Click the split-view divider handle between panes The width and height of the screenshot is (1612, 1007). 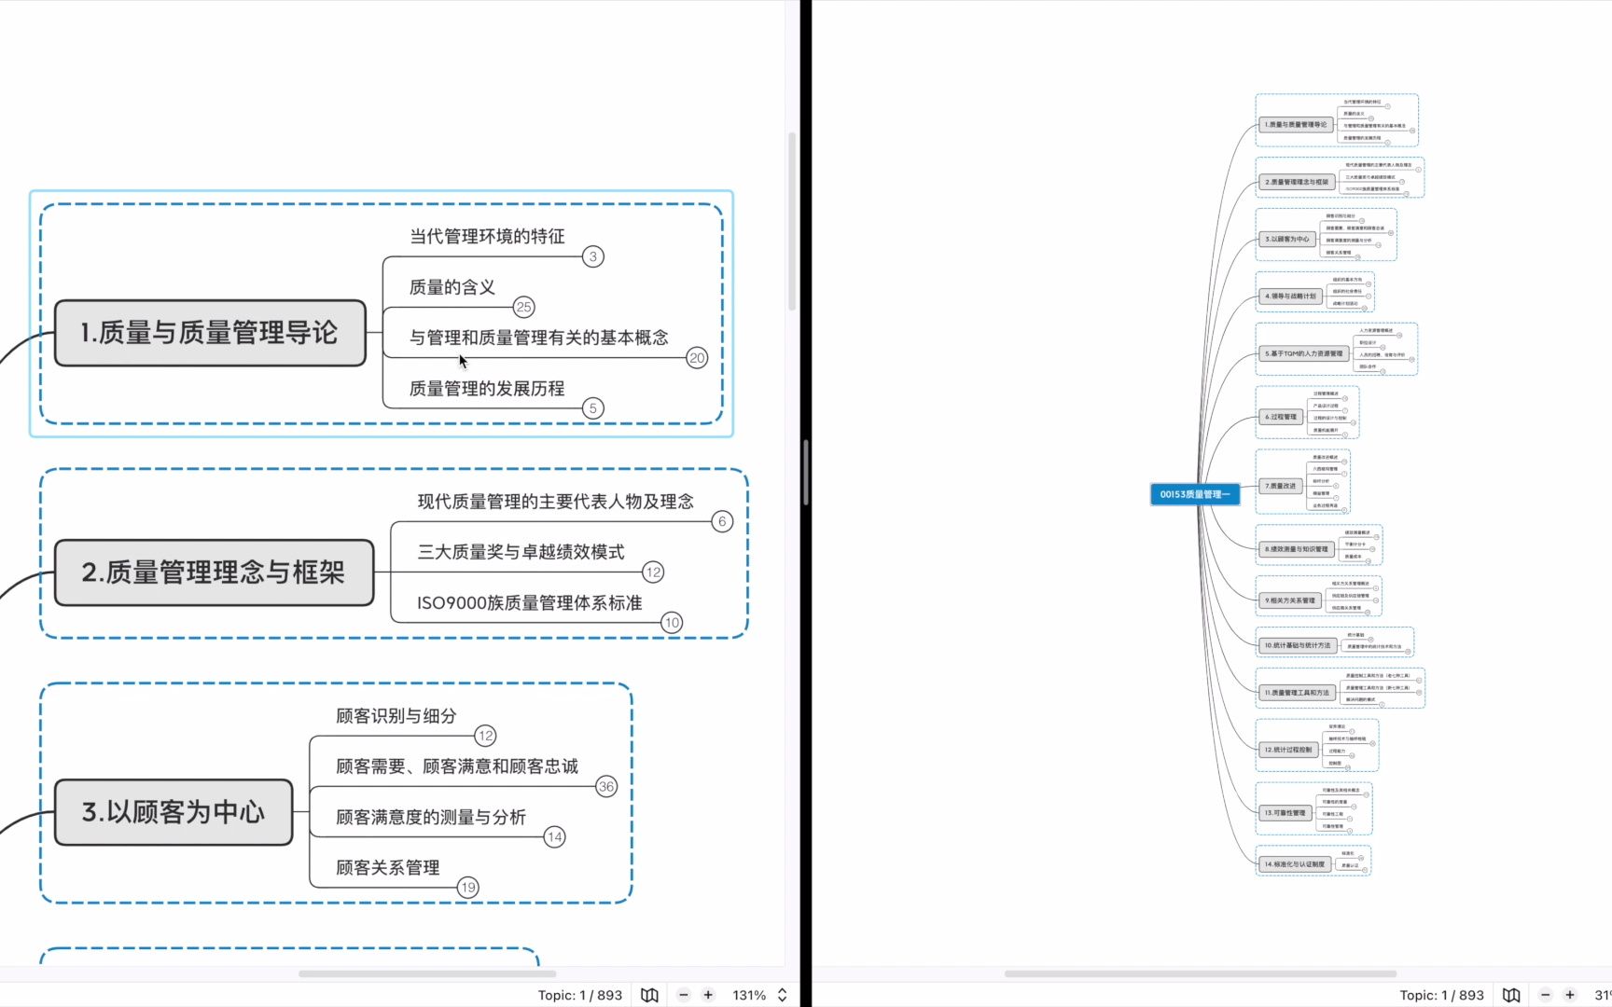coord(806,475)
